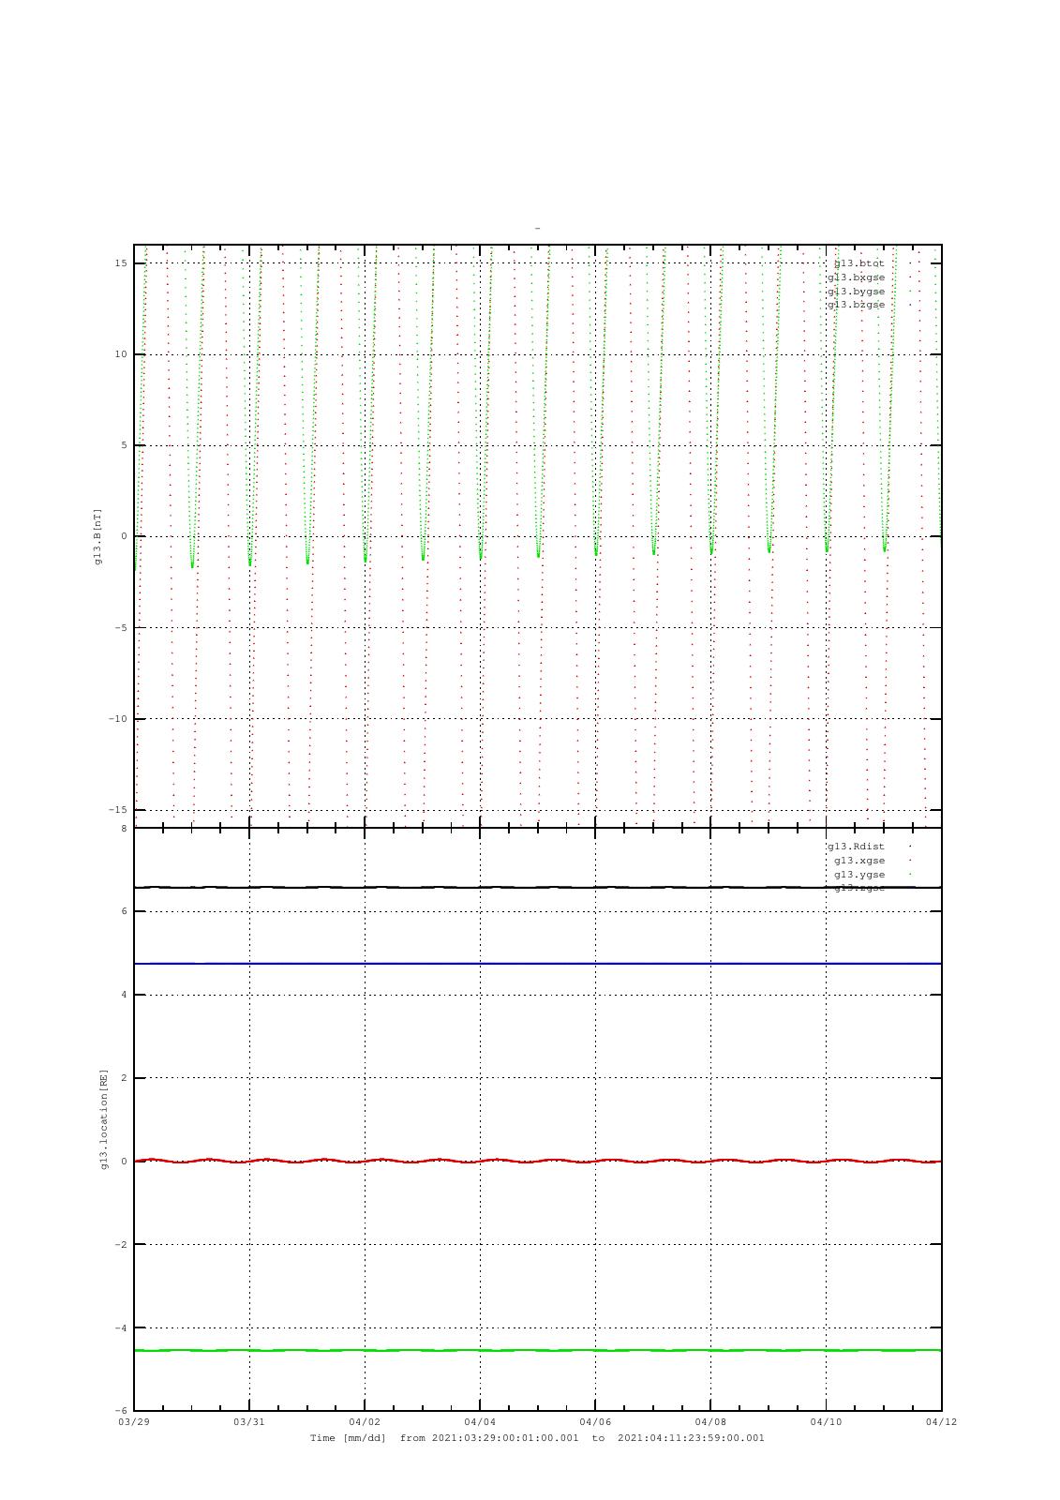Viewport: 1060px width, 1500px height.
Task: Click the g13.B[nT] vertical axis title
Action: [97, 536]
